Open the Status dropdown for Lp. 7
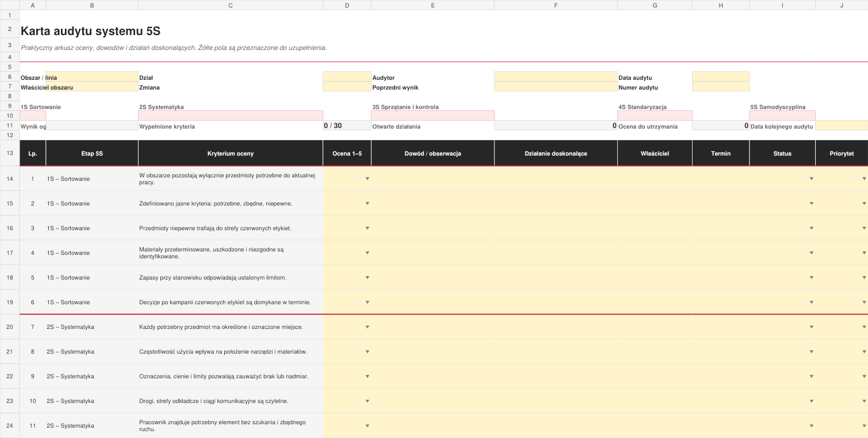 [812, 327]
